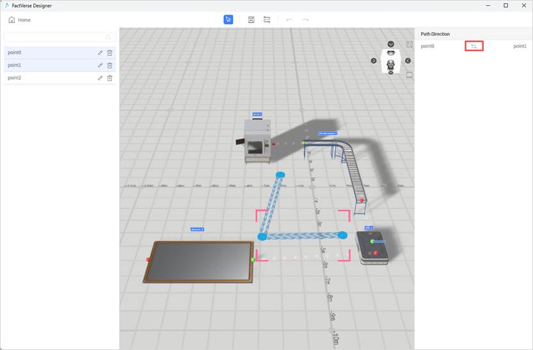Select point2 in the points list

tap(38, 78)
